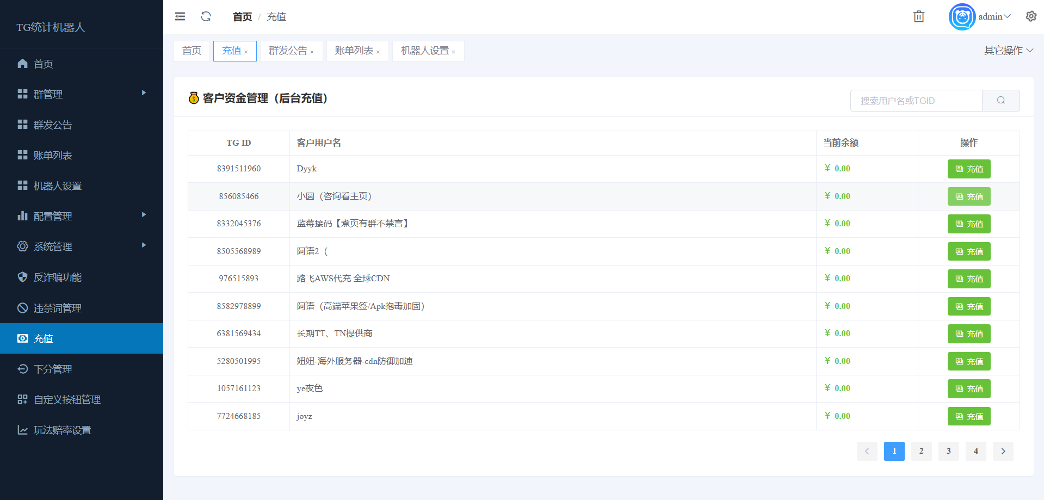Open 下分管理 in the sidebar
Screen dimensions: 1044x500
(53, 369)
